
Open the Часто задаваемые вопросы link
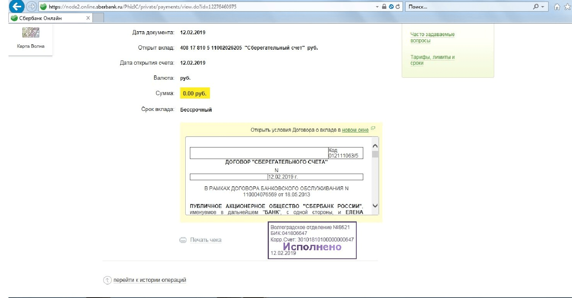(432, 37)
